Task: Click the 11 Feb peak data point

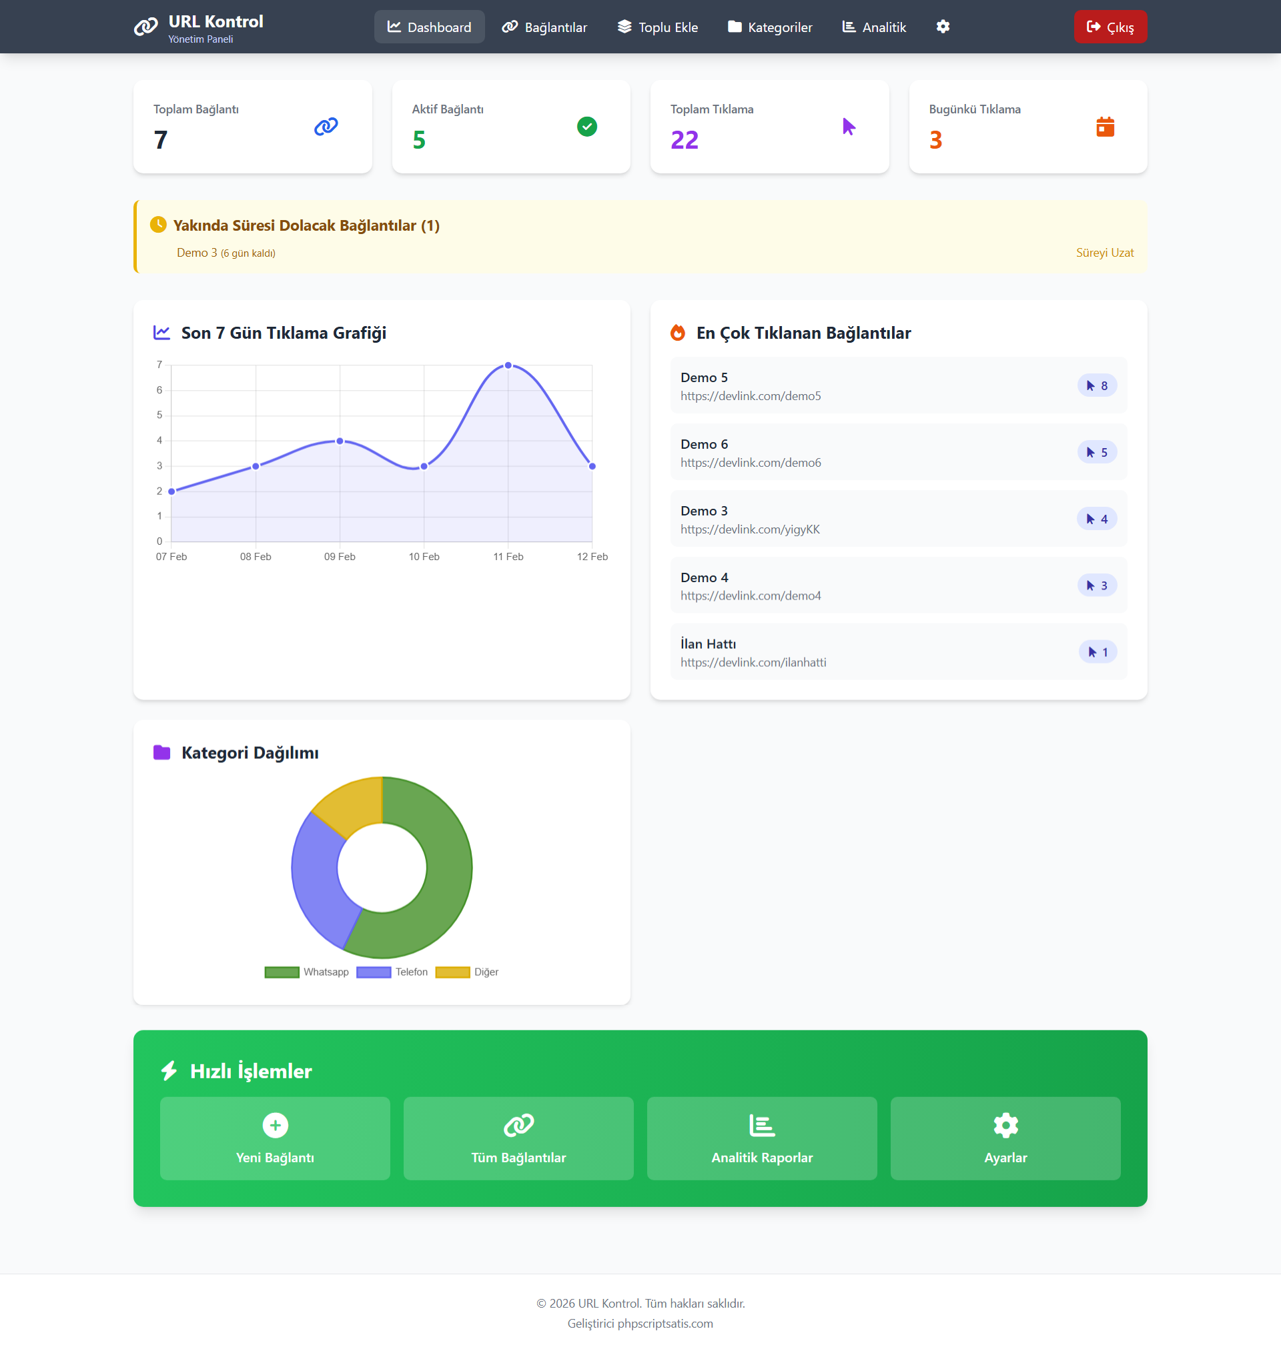Action: (x=508, y=365)
